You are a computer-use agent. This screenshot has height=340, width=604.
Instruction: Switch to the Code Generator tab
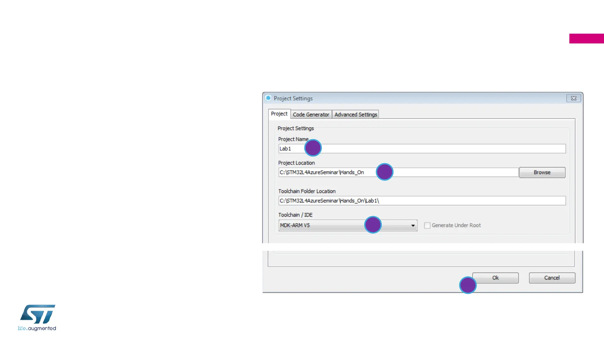point(311,115)
